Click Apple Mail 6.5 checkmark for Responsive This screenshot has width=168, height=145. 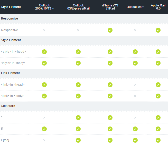pyautogui.click(x=158, y=30)
